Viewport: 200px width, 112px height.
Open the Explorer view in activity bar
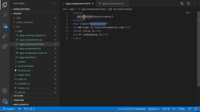pyautogui.click(x=5, y=5)
